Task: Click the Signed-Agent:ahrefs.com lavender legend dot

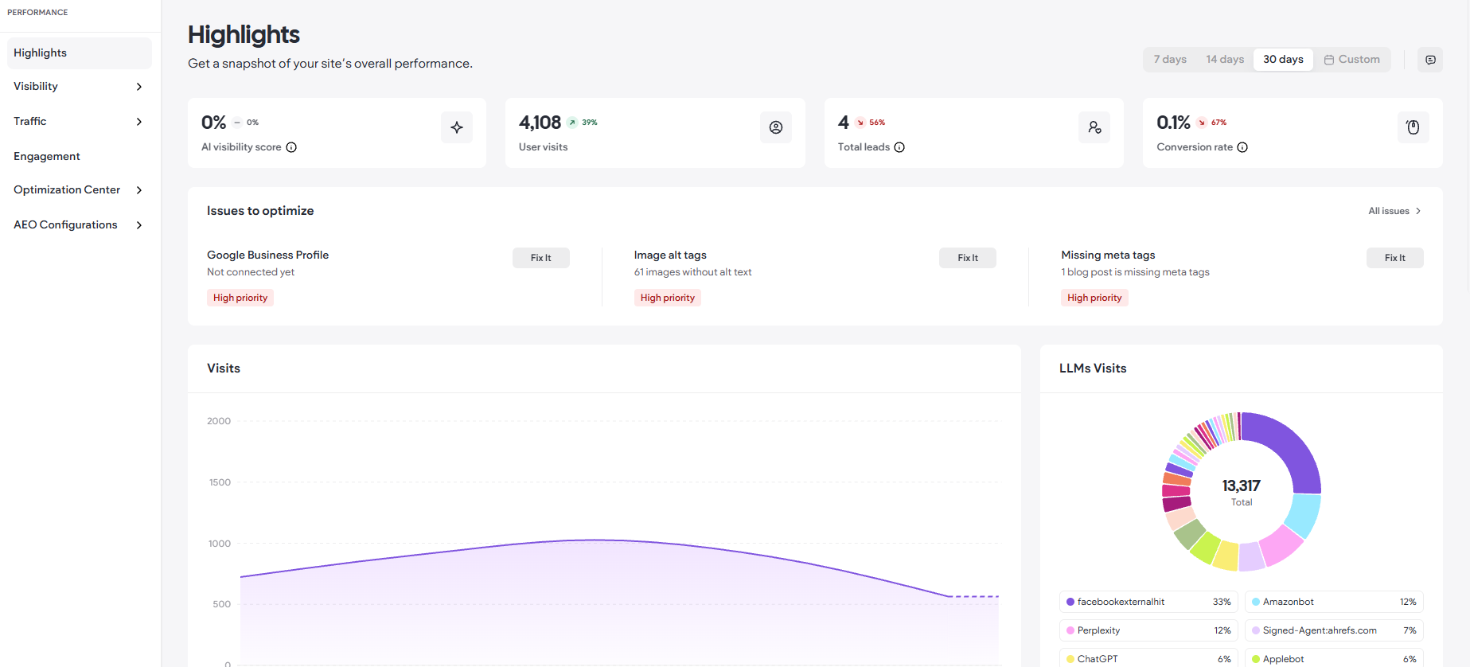Action: (x=1256, y=630)
